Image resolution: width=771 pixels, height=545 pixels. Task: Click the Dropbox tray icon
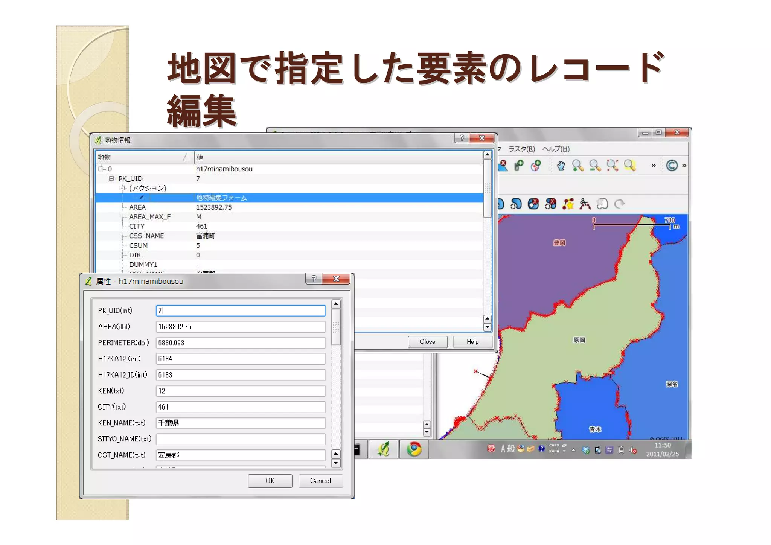pos(585,450)
